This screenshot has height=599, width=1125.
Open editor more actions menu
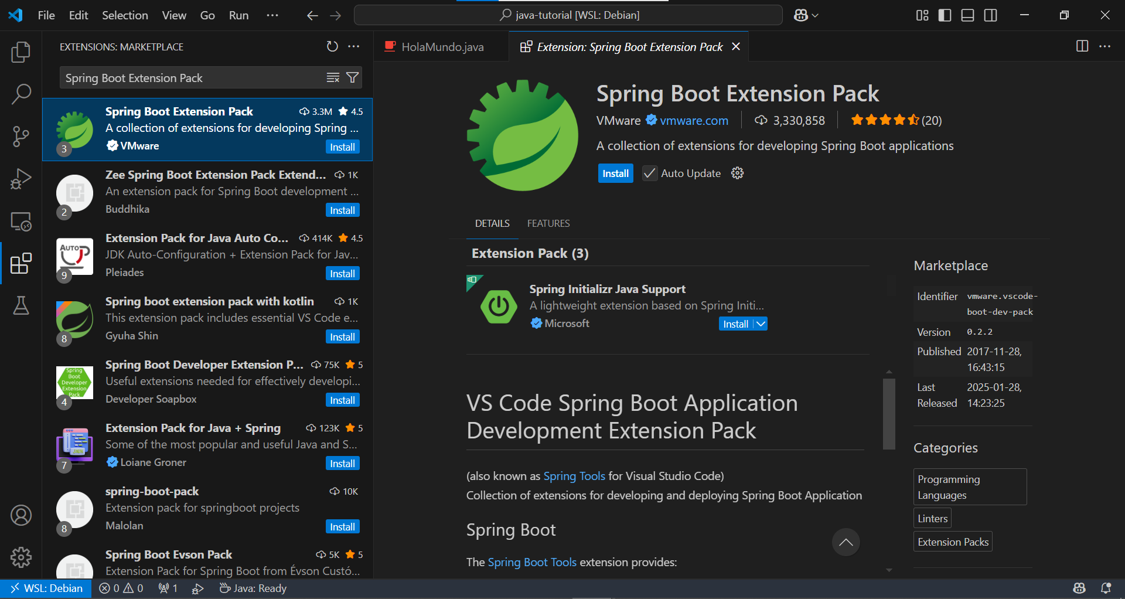coord(1105,46)
